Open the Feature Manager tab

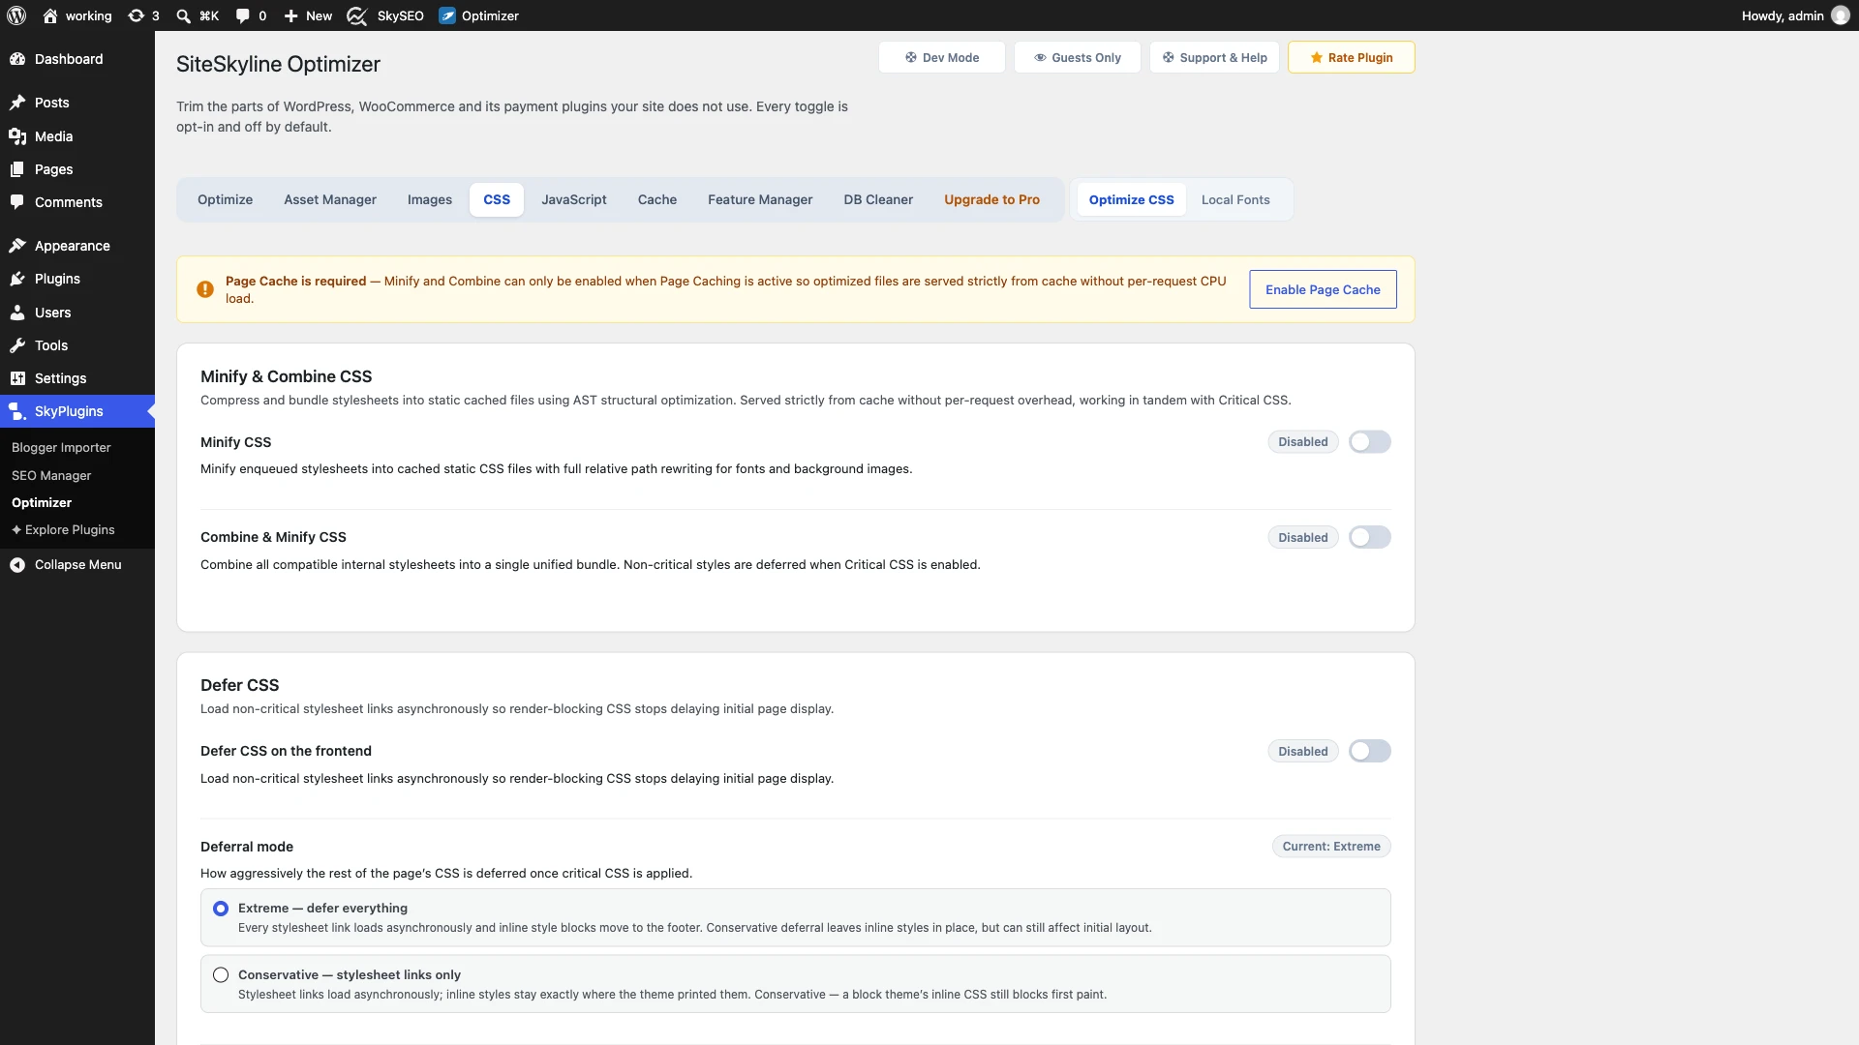(760, 199)
